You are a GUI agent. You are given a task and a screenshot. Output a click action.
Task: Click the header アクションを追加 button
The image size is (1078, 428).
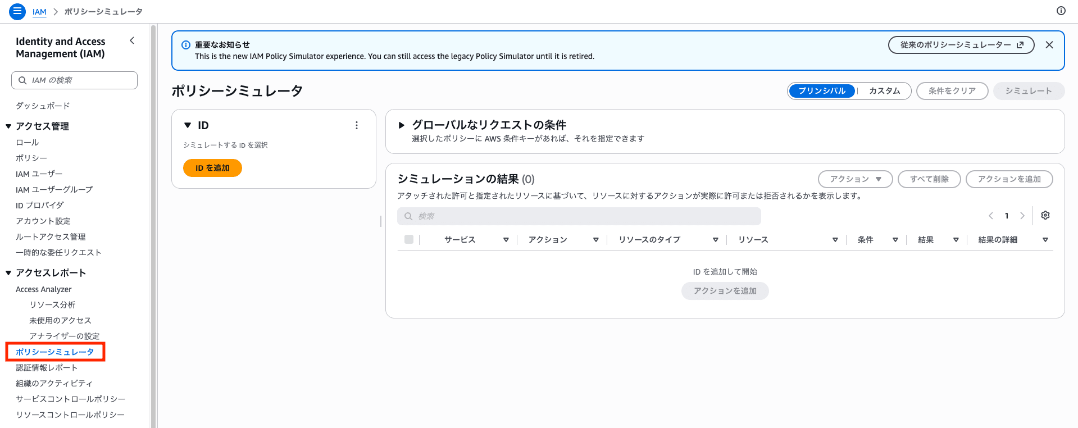(x=1009, y=179)
